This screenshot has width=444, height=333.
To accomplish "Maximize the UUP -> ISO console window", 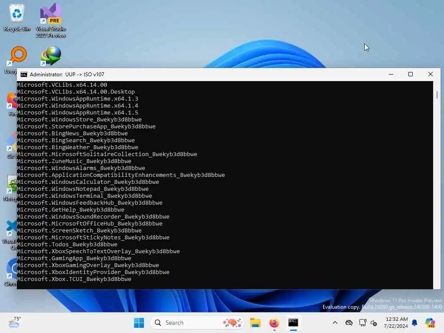I will point(411,74).
